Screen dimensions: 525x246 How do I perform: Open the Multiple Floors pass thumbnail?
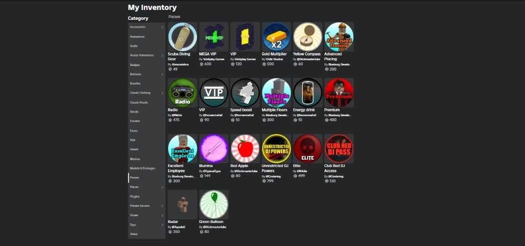click(276, 93)
